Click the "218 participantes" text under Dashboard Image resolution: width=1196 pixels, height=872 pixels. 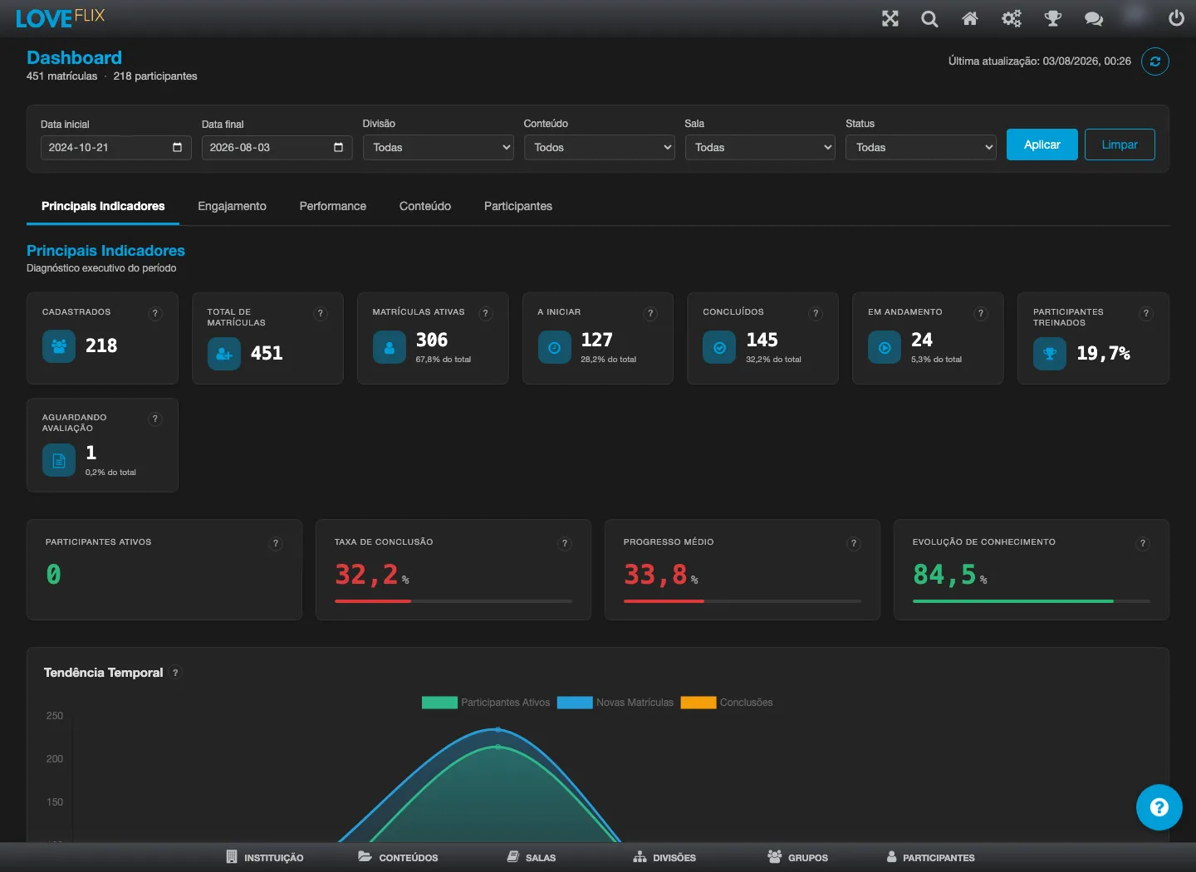coord(155,76)
